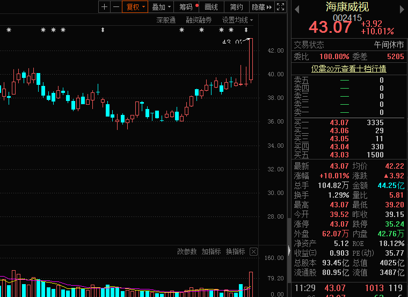
Task: Click the 量比 value 5.81
Action: click(x=396, y=195)
